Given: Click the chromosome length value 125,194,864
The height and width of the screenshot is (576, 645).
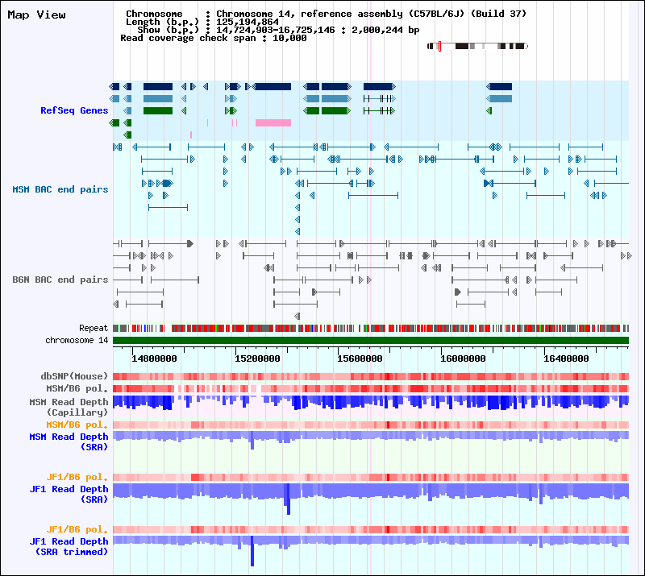Looking at the screenshot, I should pyautogui.click(x=248, y=22).
